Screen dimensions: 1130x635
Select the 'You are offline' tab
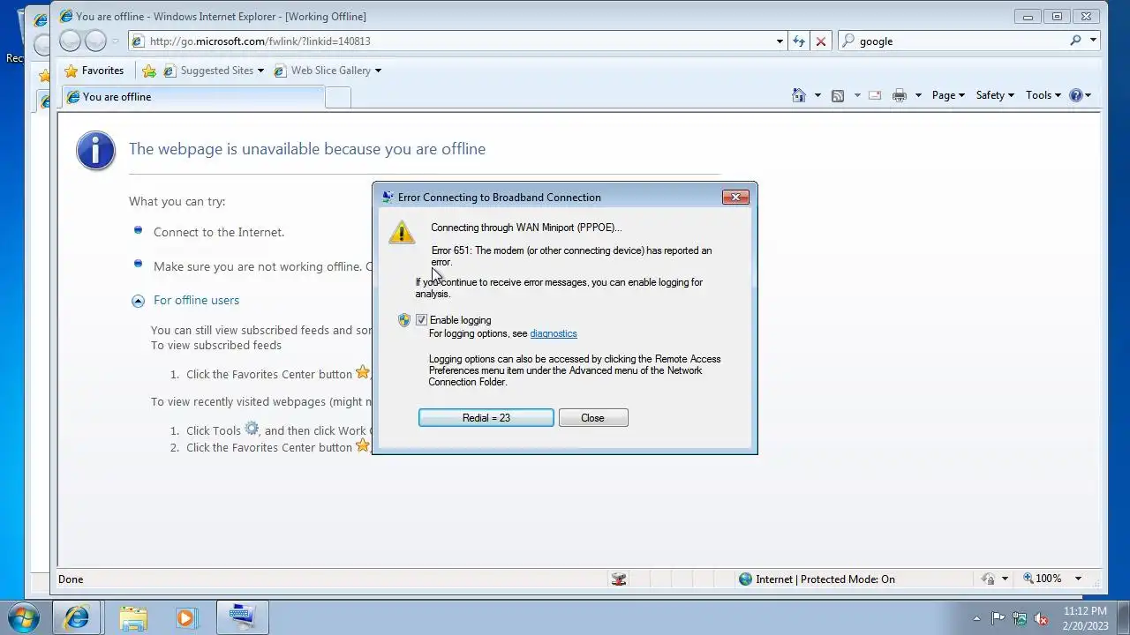click(x=194, y=97)
